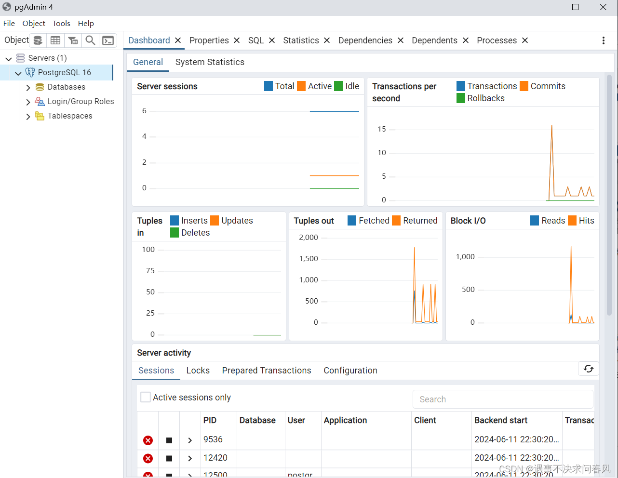Select the General dashboard tab
The height and width of the screenshot is (478, 618).
click(x=148, y=62)
